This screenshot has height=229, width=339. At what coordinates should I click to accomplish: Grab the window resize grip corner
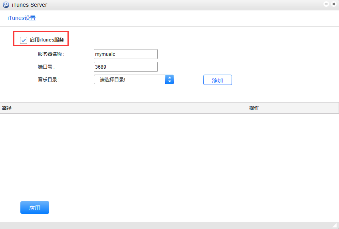(335, 225)
